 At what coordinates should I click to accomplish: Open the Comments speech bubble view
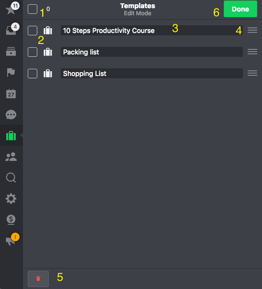[11, 115]
